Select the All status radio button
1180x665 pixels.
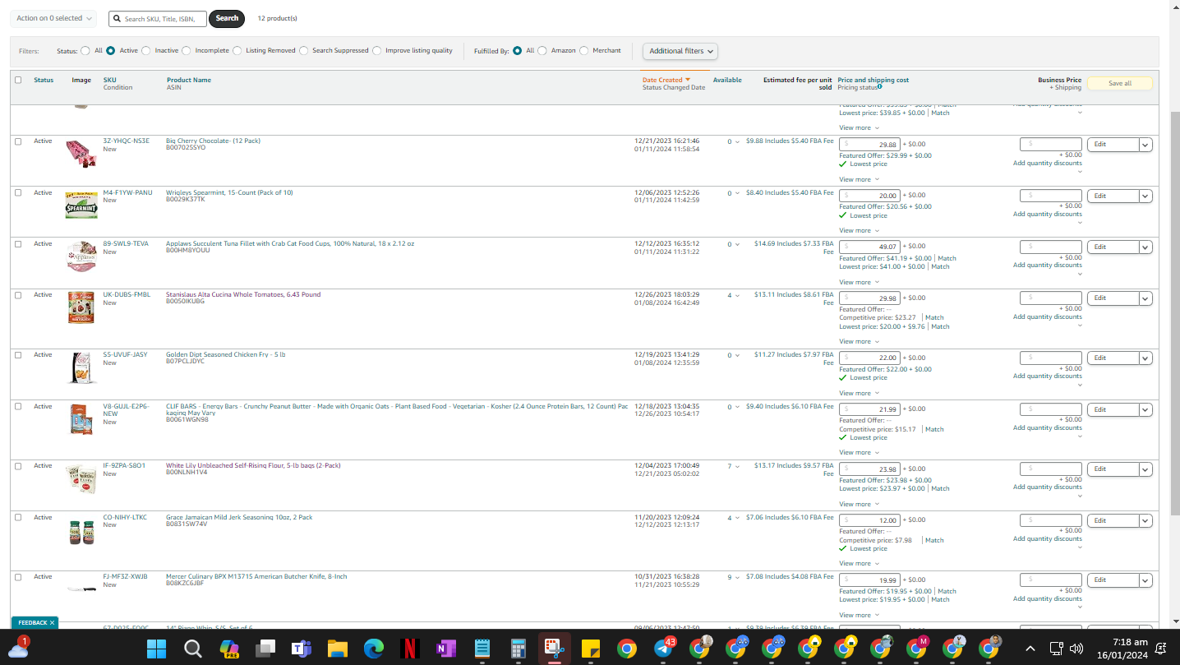tap(85, 51)
